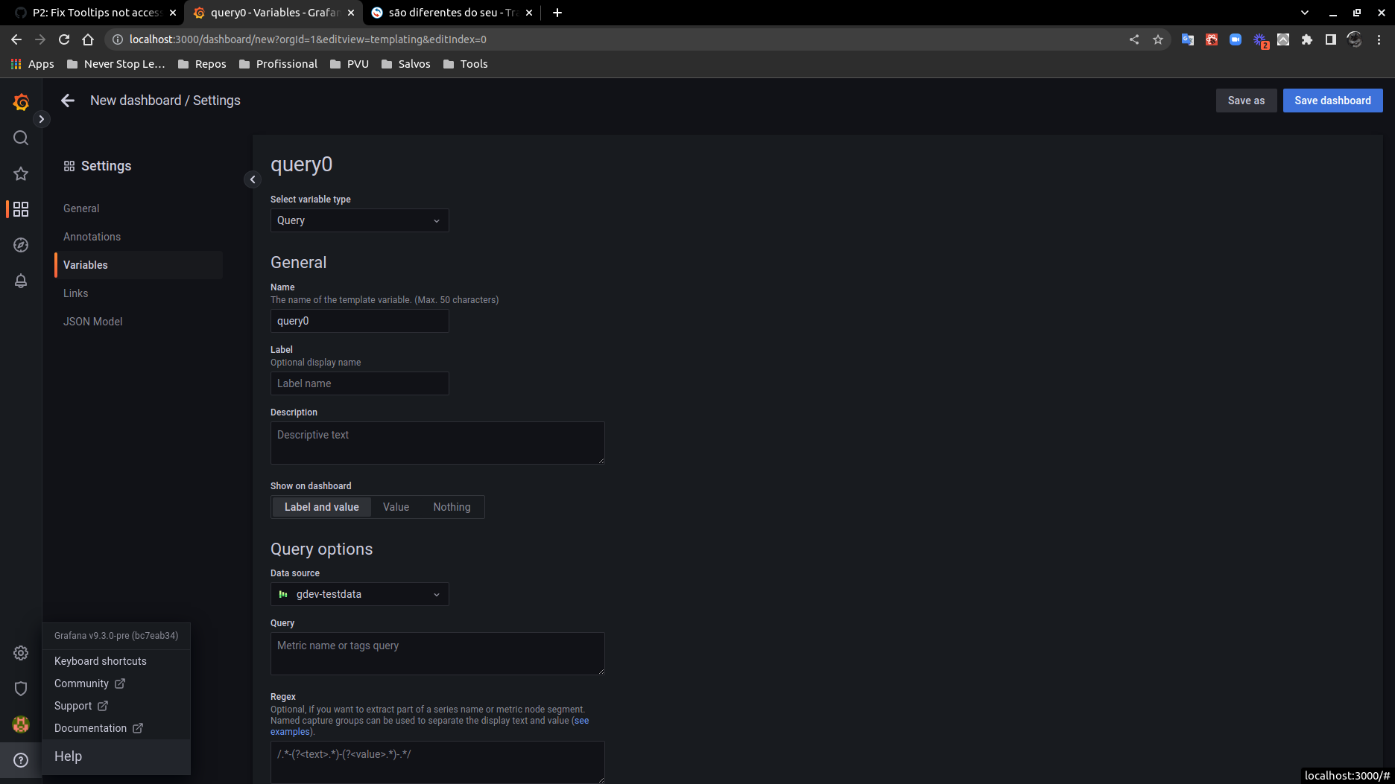Switch to the JSON Model section
Image resolution: width=1395 pixels, height=784 pixels.
point(93,321)
